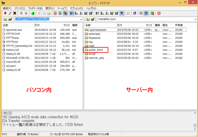Screen dimensions: 198x137
Task: Click log pane scrollbar down arrow
Action: click(x=195, y=129)
